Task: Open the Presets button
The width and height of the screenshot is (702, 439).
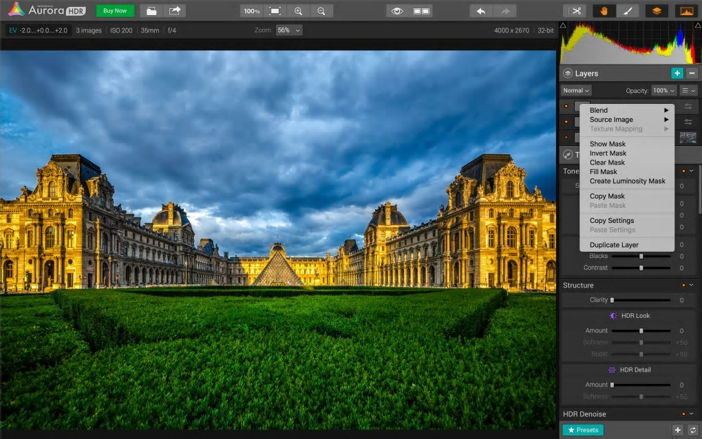Action: click(x=584, y=430)
